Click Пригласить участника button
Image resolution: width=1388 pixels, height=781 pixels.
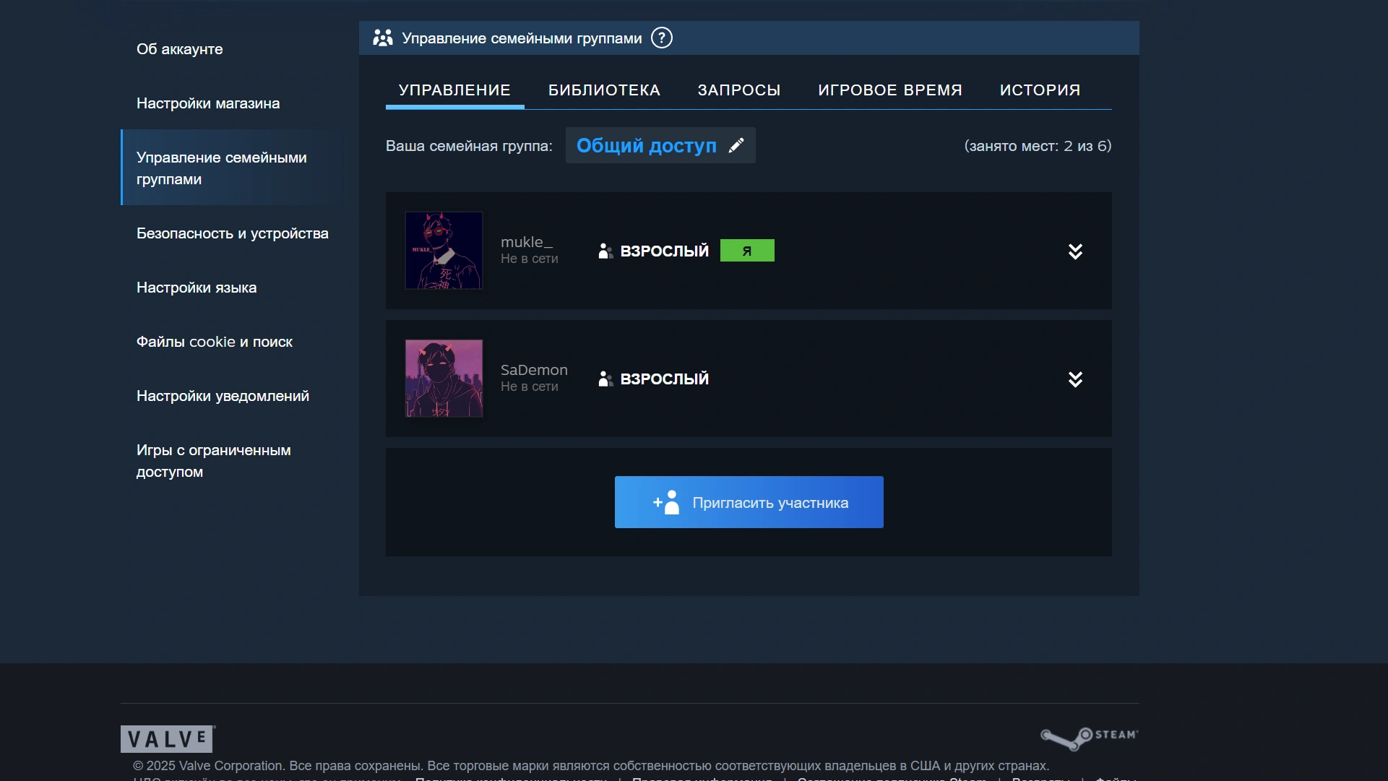[749, 502]
